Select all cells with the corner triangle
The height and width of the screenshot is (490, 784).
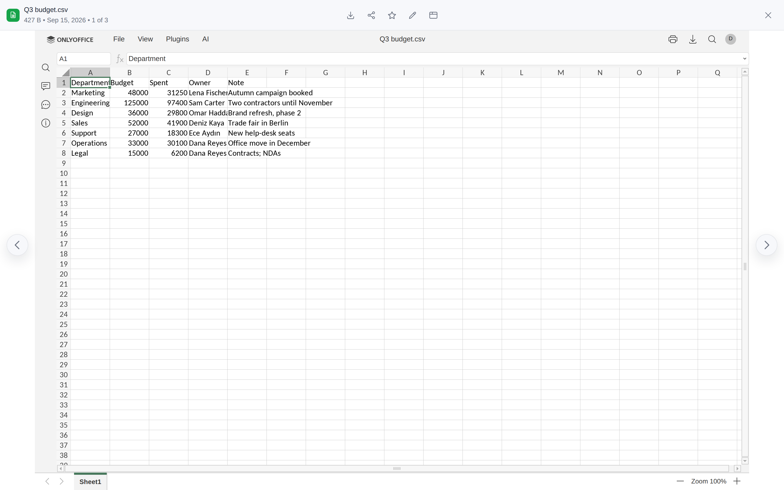[64, 72]
